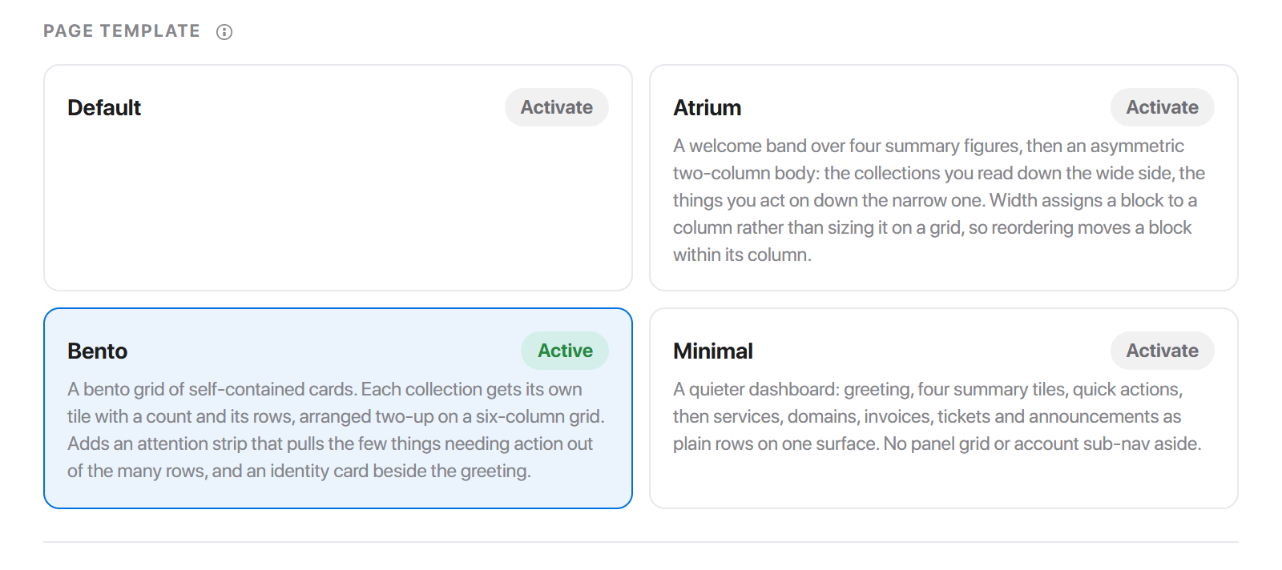This screenshot has height=570, width=1282.
Task: Select the Bento template card
Action: pyautogui.click(x=338, y=408)
